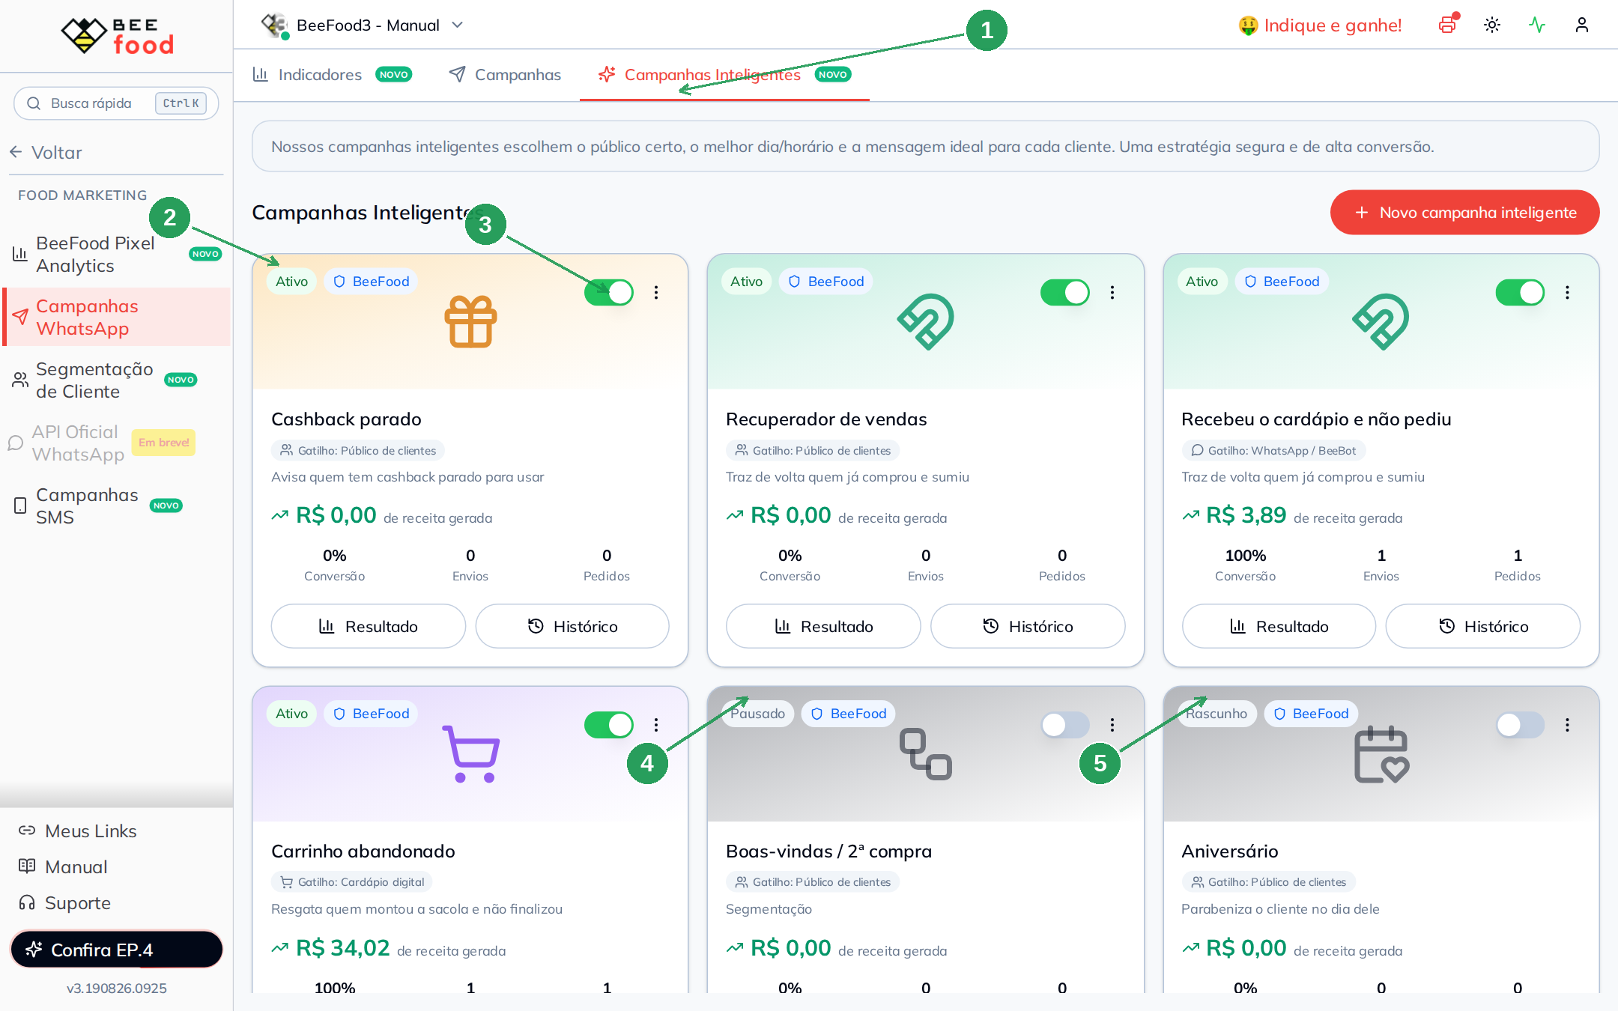This screenshot has height=1011, width=1618.
Task: Click the Confira EP.4 button
Action: (x=117, y=950)
